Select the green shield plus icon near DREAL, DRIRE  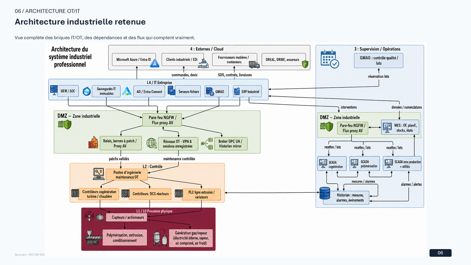(x=305, y=64)
